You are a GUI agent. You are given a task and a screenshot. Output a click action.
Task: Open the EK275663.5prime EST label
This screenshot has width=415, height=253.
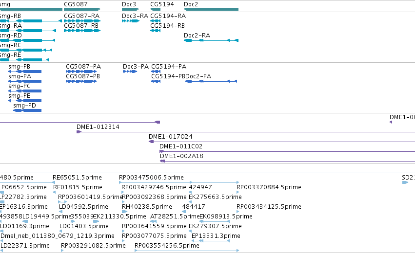pos(215,197)
